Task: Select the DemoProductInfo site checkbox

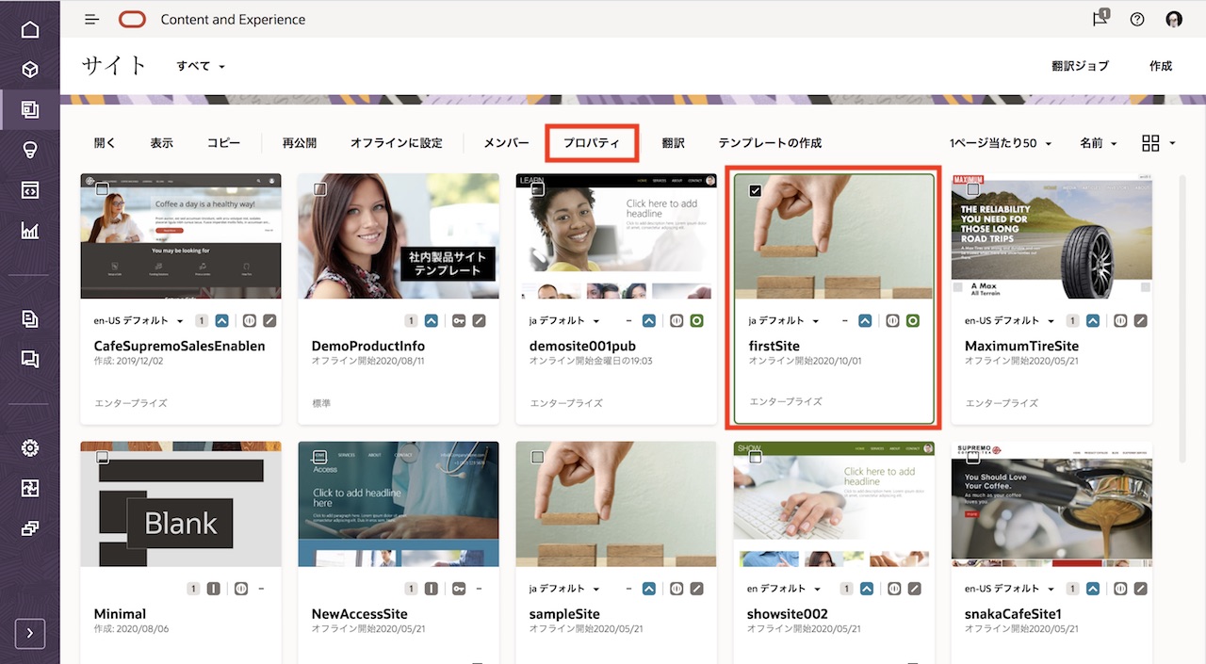Action: [x=320, y=190]
